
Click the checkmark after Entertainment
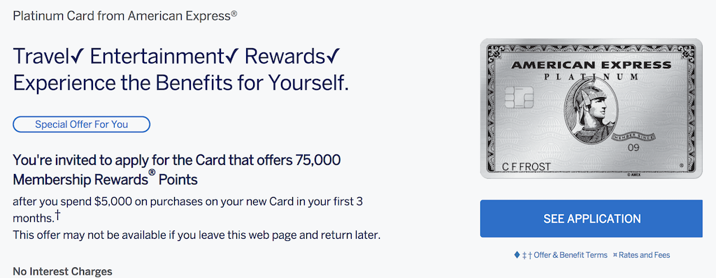232,56
